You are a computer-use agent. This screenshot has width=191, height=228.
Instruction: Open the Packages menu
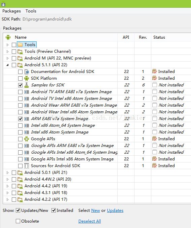click(12, 11)
